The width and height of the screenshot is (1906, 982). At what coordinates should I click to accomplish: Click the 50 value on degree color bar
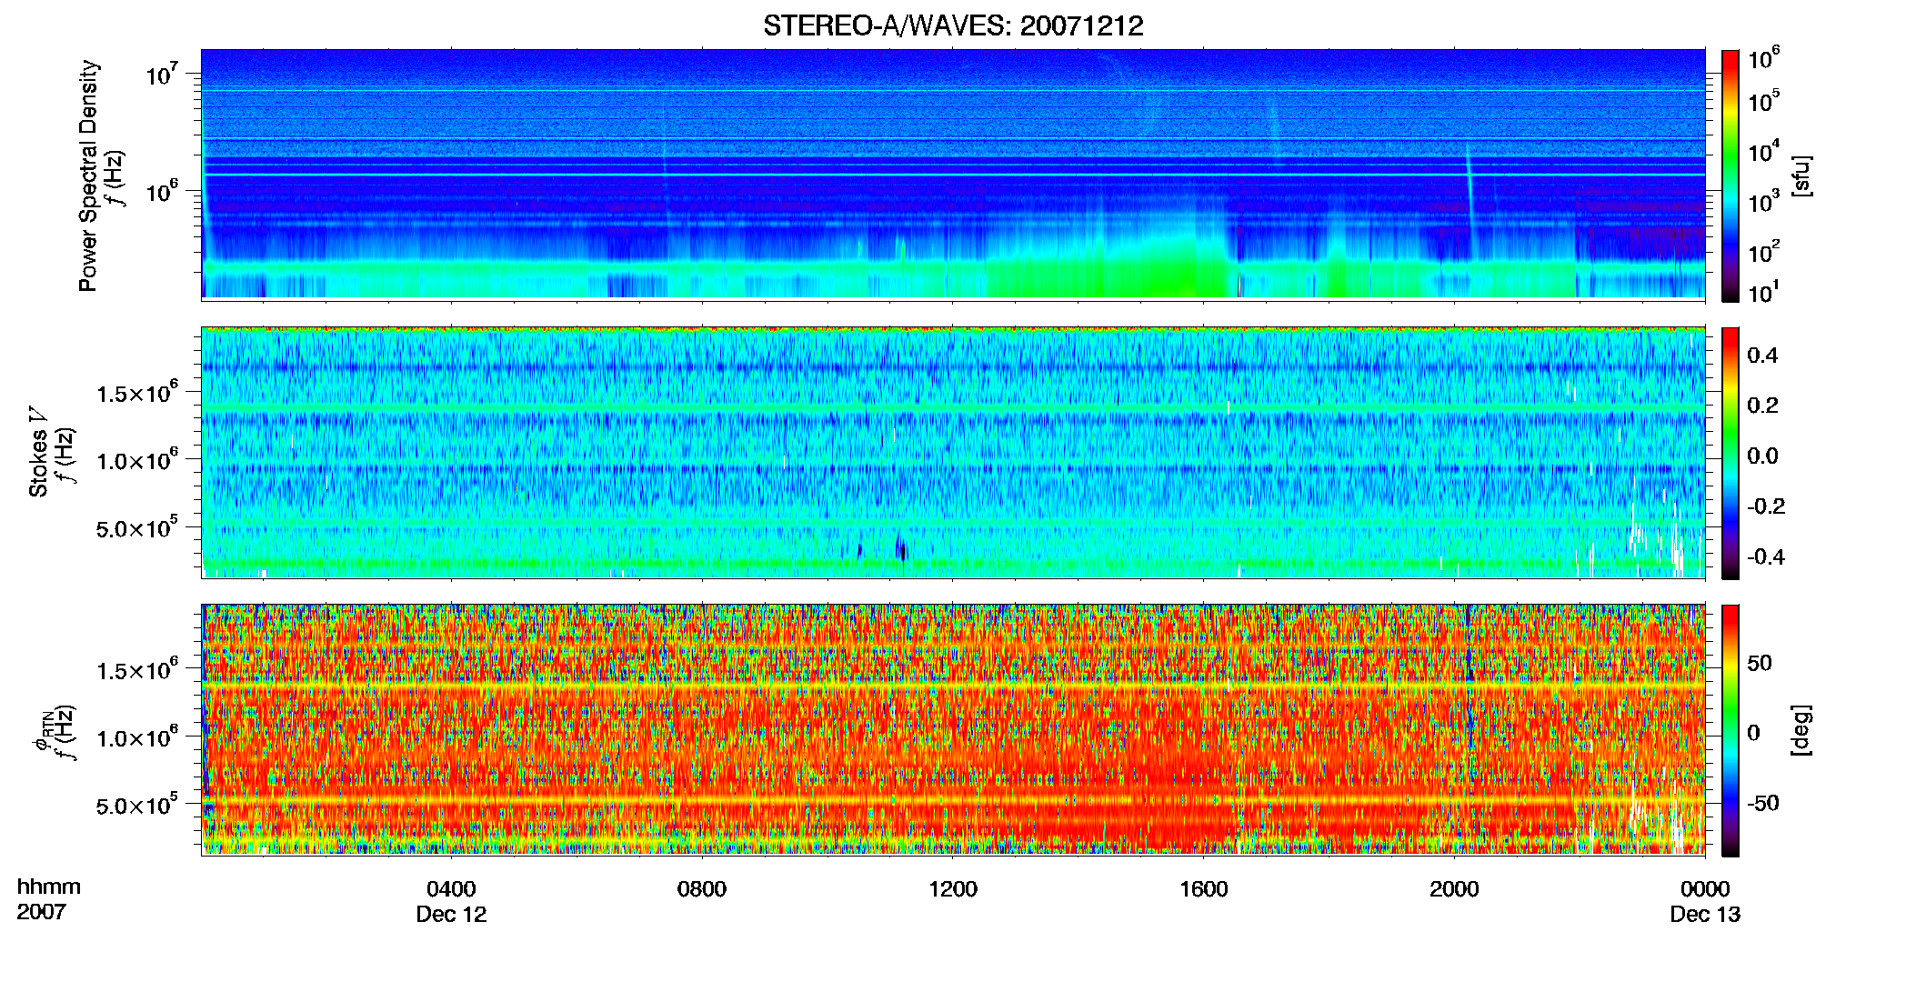pos(1760,663)
